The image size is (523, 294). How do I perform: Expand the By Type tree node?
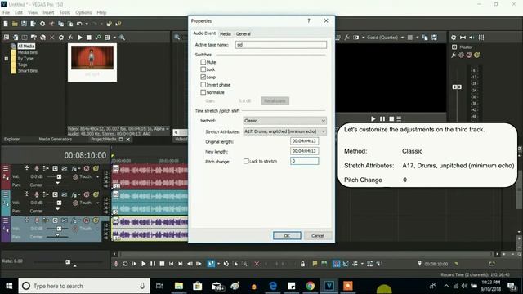point(6,59)
